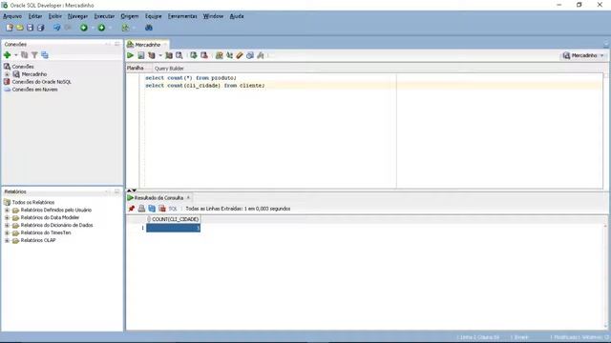
Task: Expand Relatórios Definidos pelo Usuário
Action: (x=7, y=210)
